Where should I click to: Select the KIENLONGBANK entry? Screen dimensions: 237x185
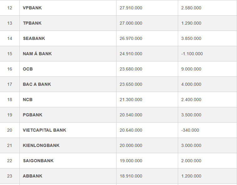pos(41,145)
